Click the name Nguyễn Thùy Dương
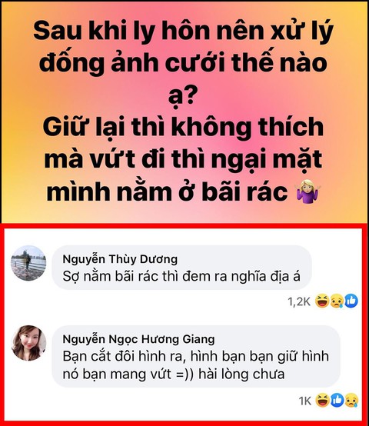Viewport: 369px width, 426px height. click(x=120, y=259)
